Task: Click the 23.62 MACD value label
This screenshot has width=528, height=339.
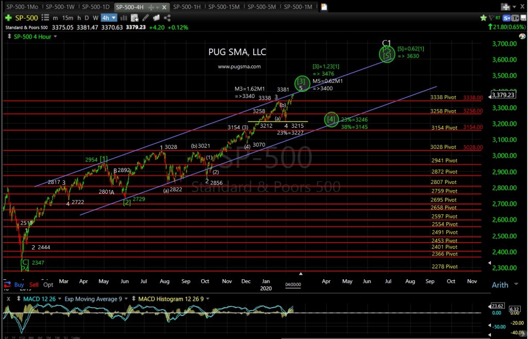Action: tap(498, 306)
